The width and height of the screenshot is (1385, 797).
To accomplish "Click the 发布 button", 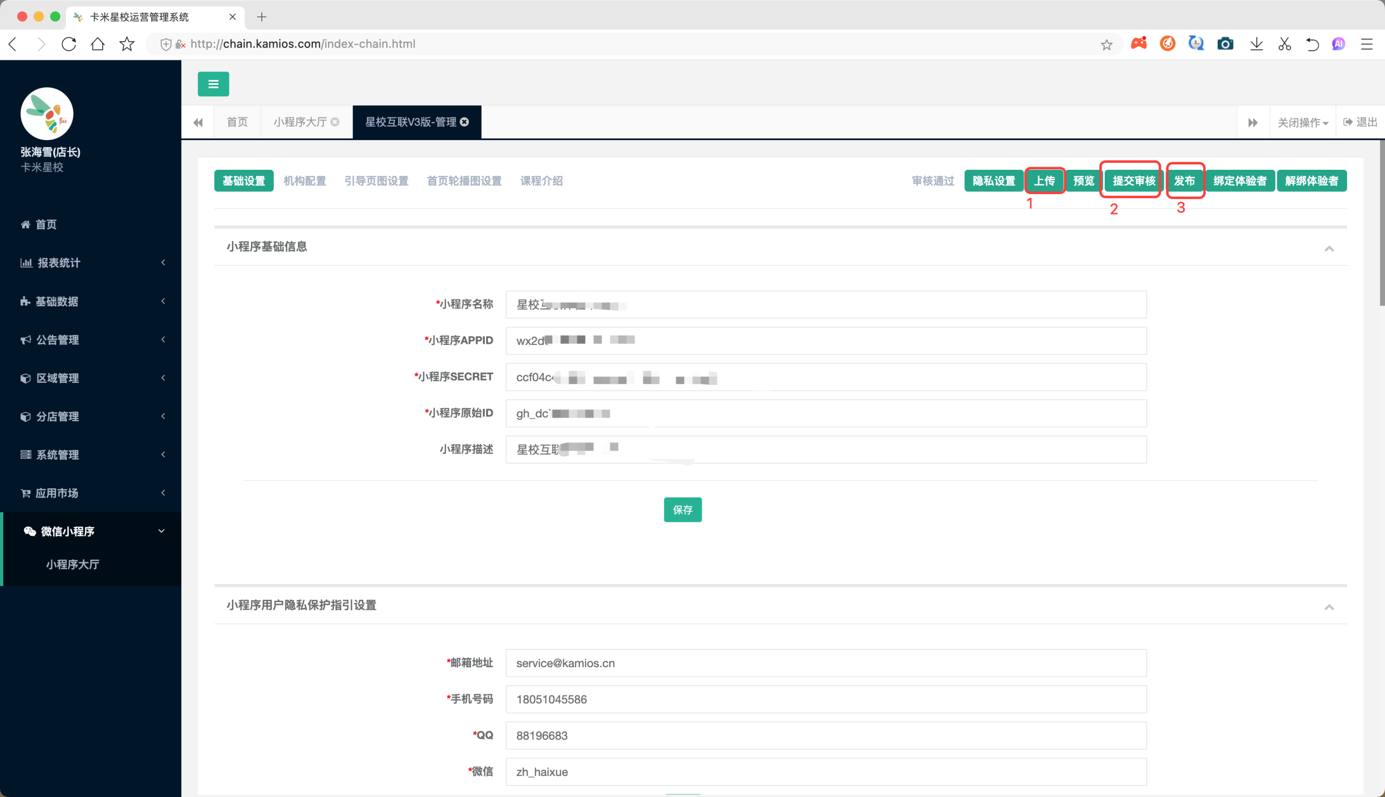I will pos(1184,181).
